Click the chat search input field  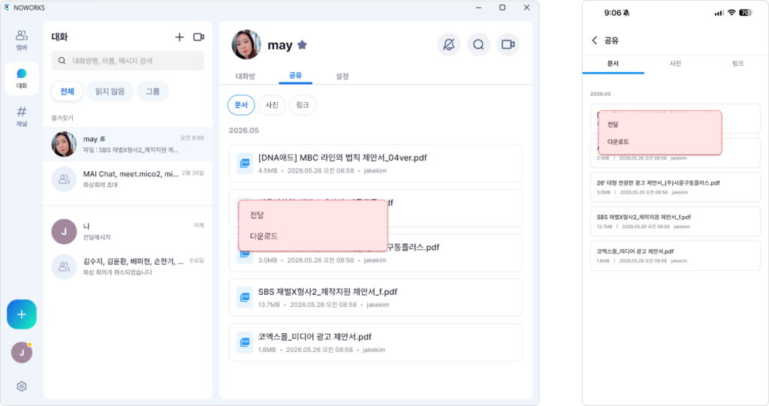128,61
